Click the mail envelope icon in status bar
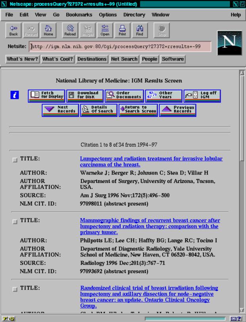The image size is (246, 322). coord(236,319)
